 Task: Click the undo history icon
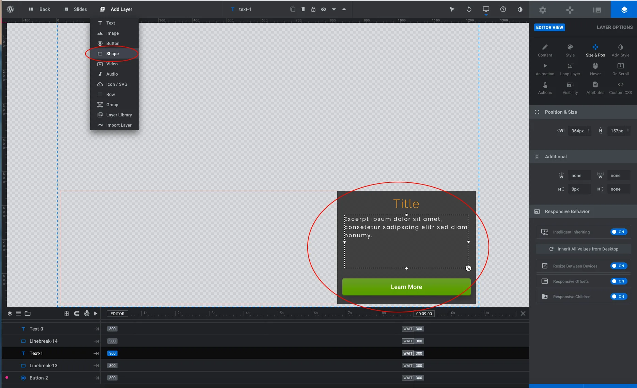[x=469, y=9]
